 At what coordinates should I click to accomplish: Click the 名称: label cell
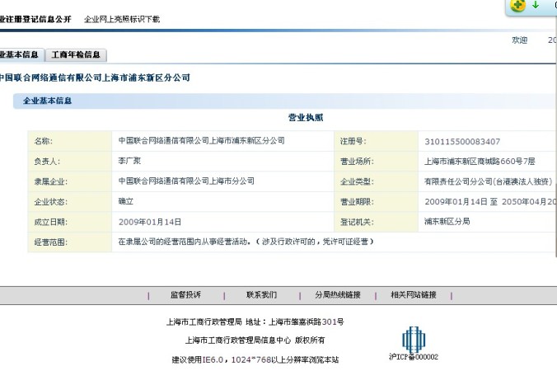click(70, 141)
